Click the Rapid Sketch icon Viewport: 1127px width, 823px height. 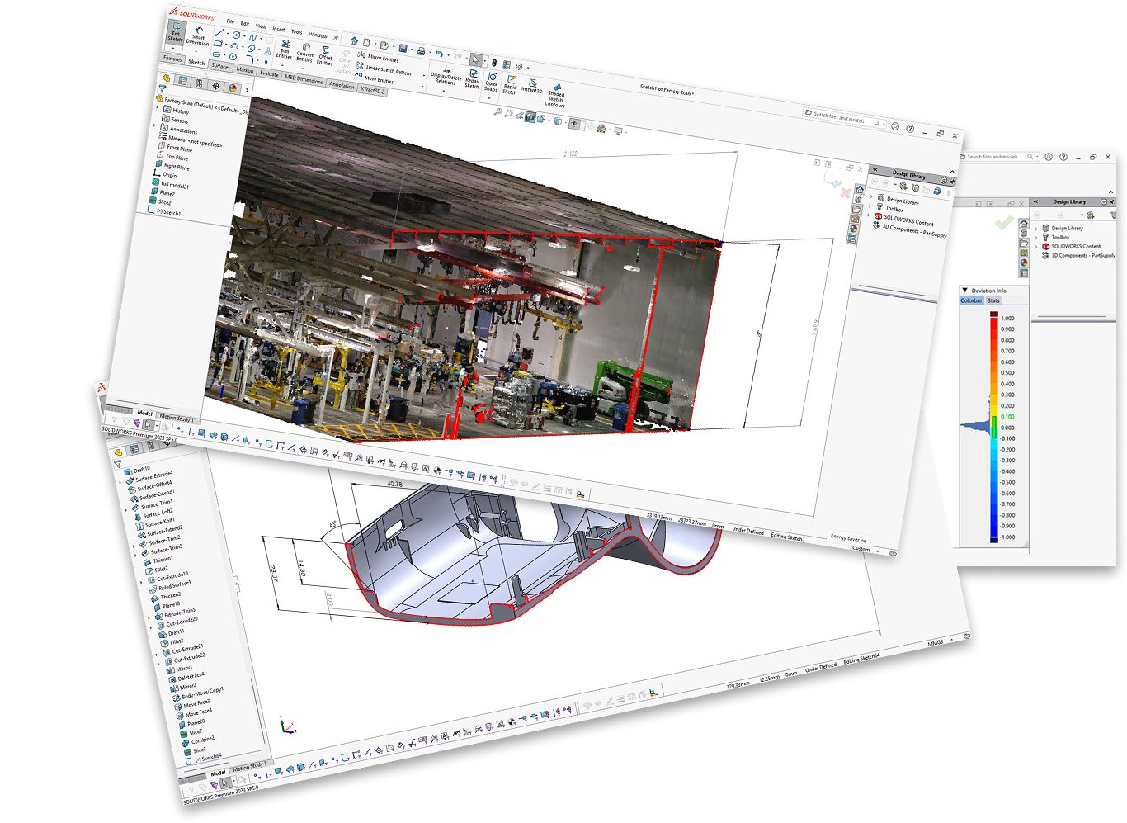click(511, 84)
